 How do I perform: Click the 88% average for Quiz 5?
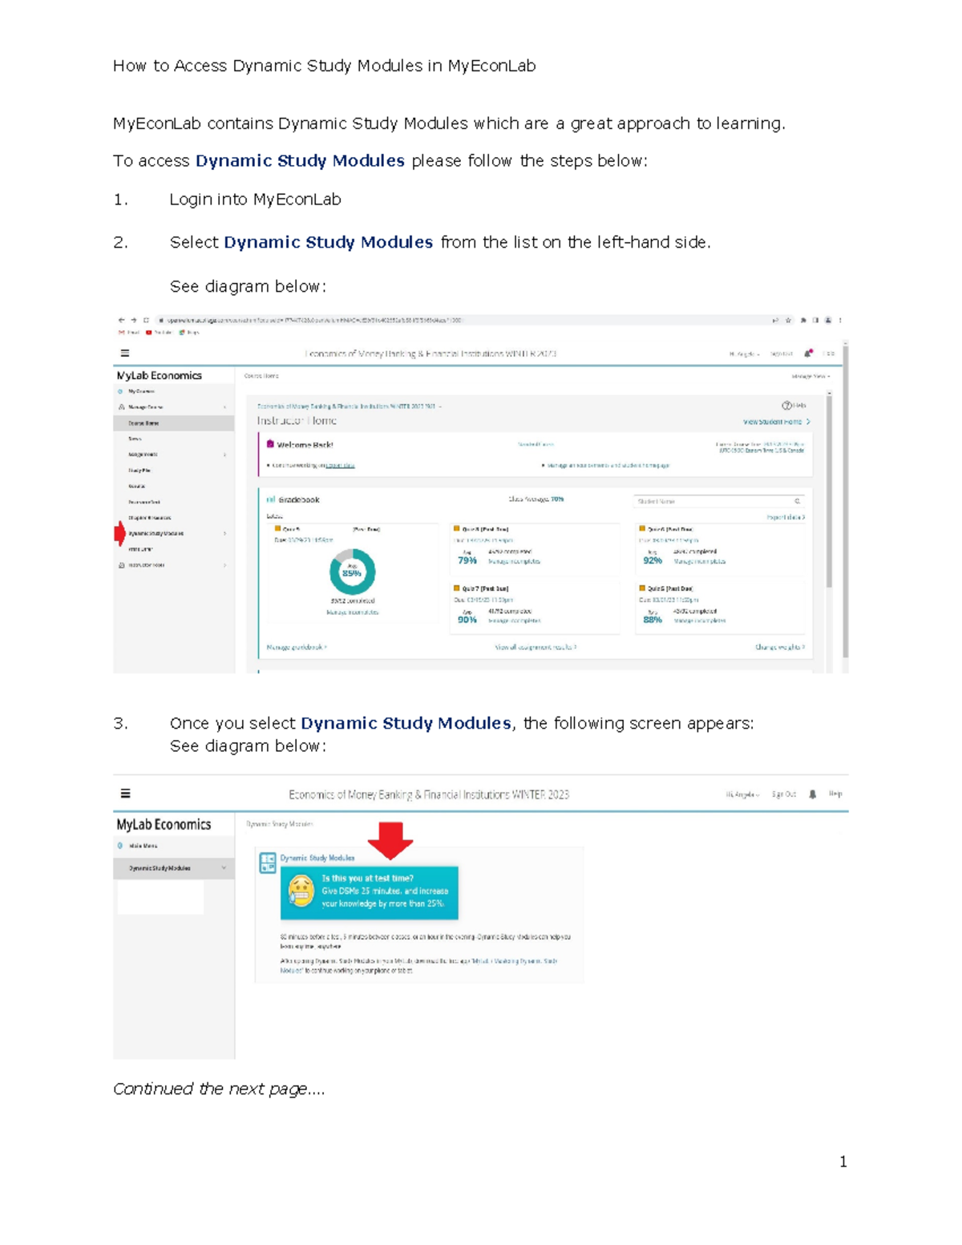pyautogui.click(x=653, y=620)
